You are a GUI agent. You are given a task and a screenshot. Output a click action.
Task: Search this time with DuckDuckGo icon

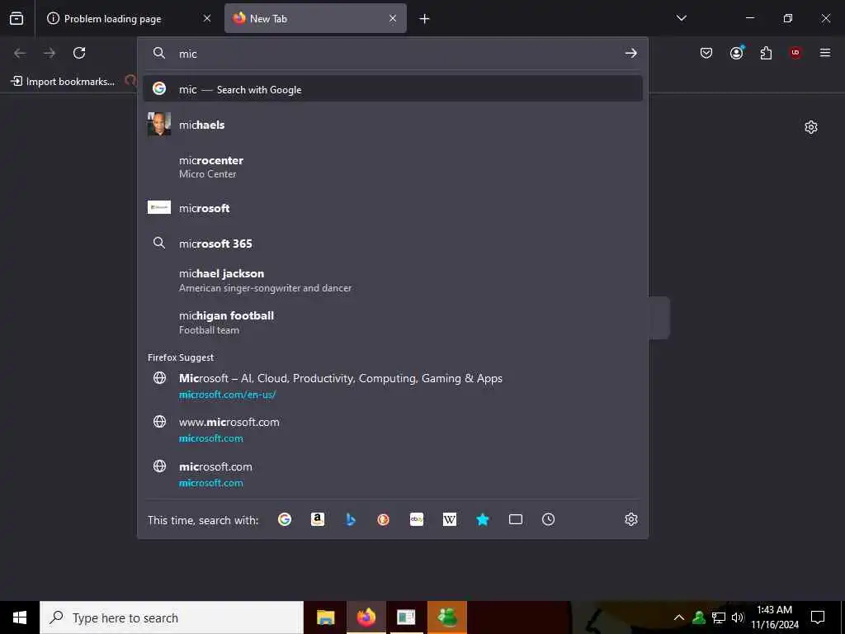[383, 519]
